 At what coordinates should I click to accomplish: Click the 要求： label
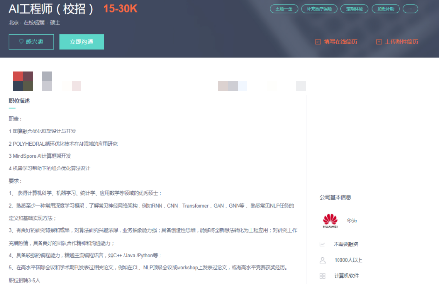point(16,181)
